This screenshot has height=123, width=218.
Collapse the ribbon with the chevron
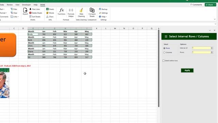coord(215,19)
